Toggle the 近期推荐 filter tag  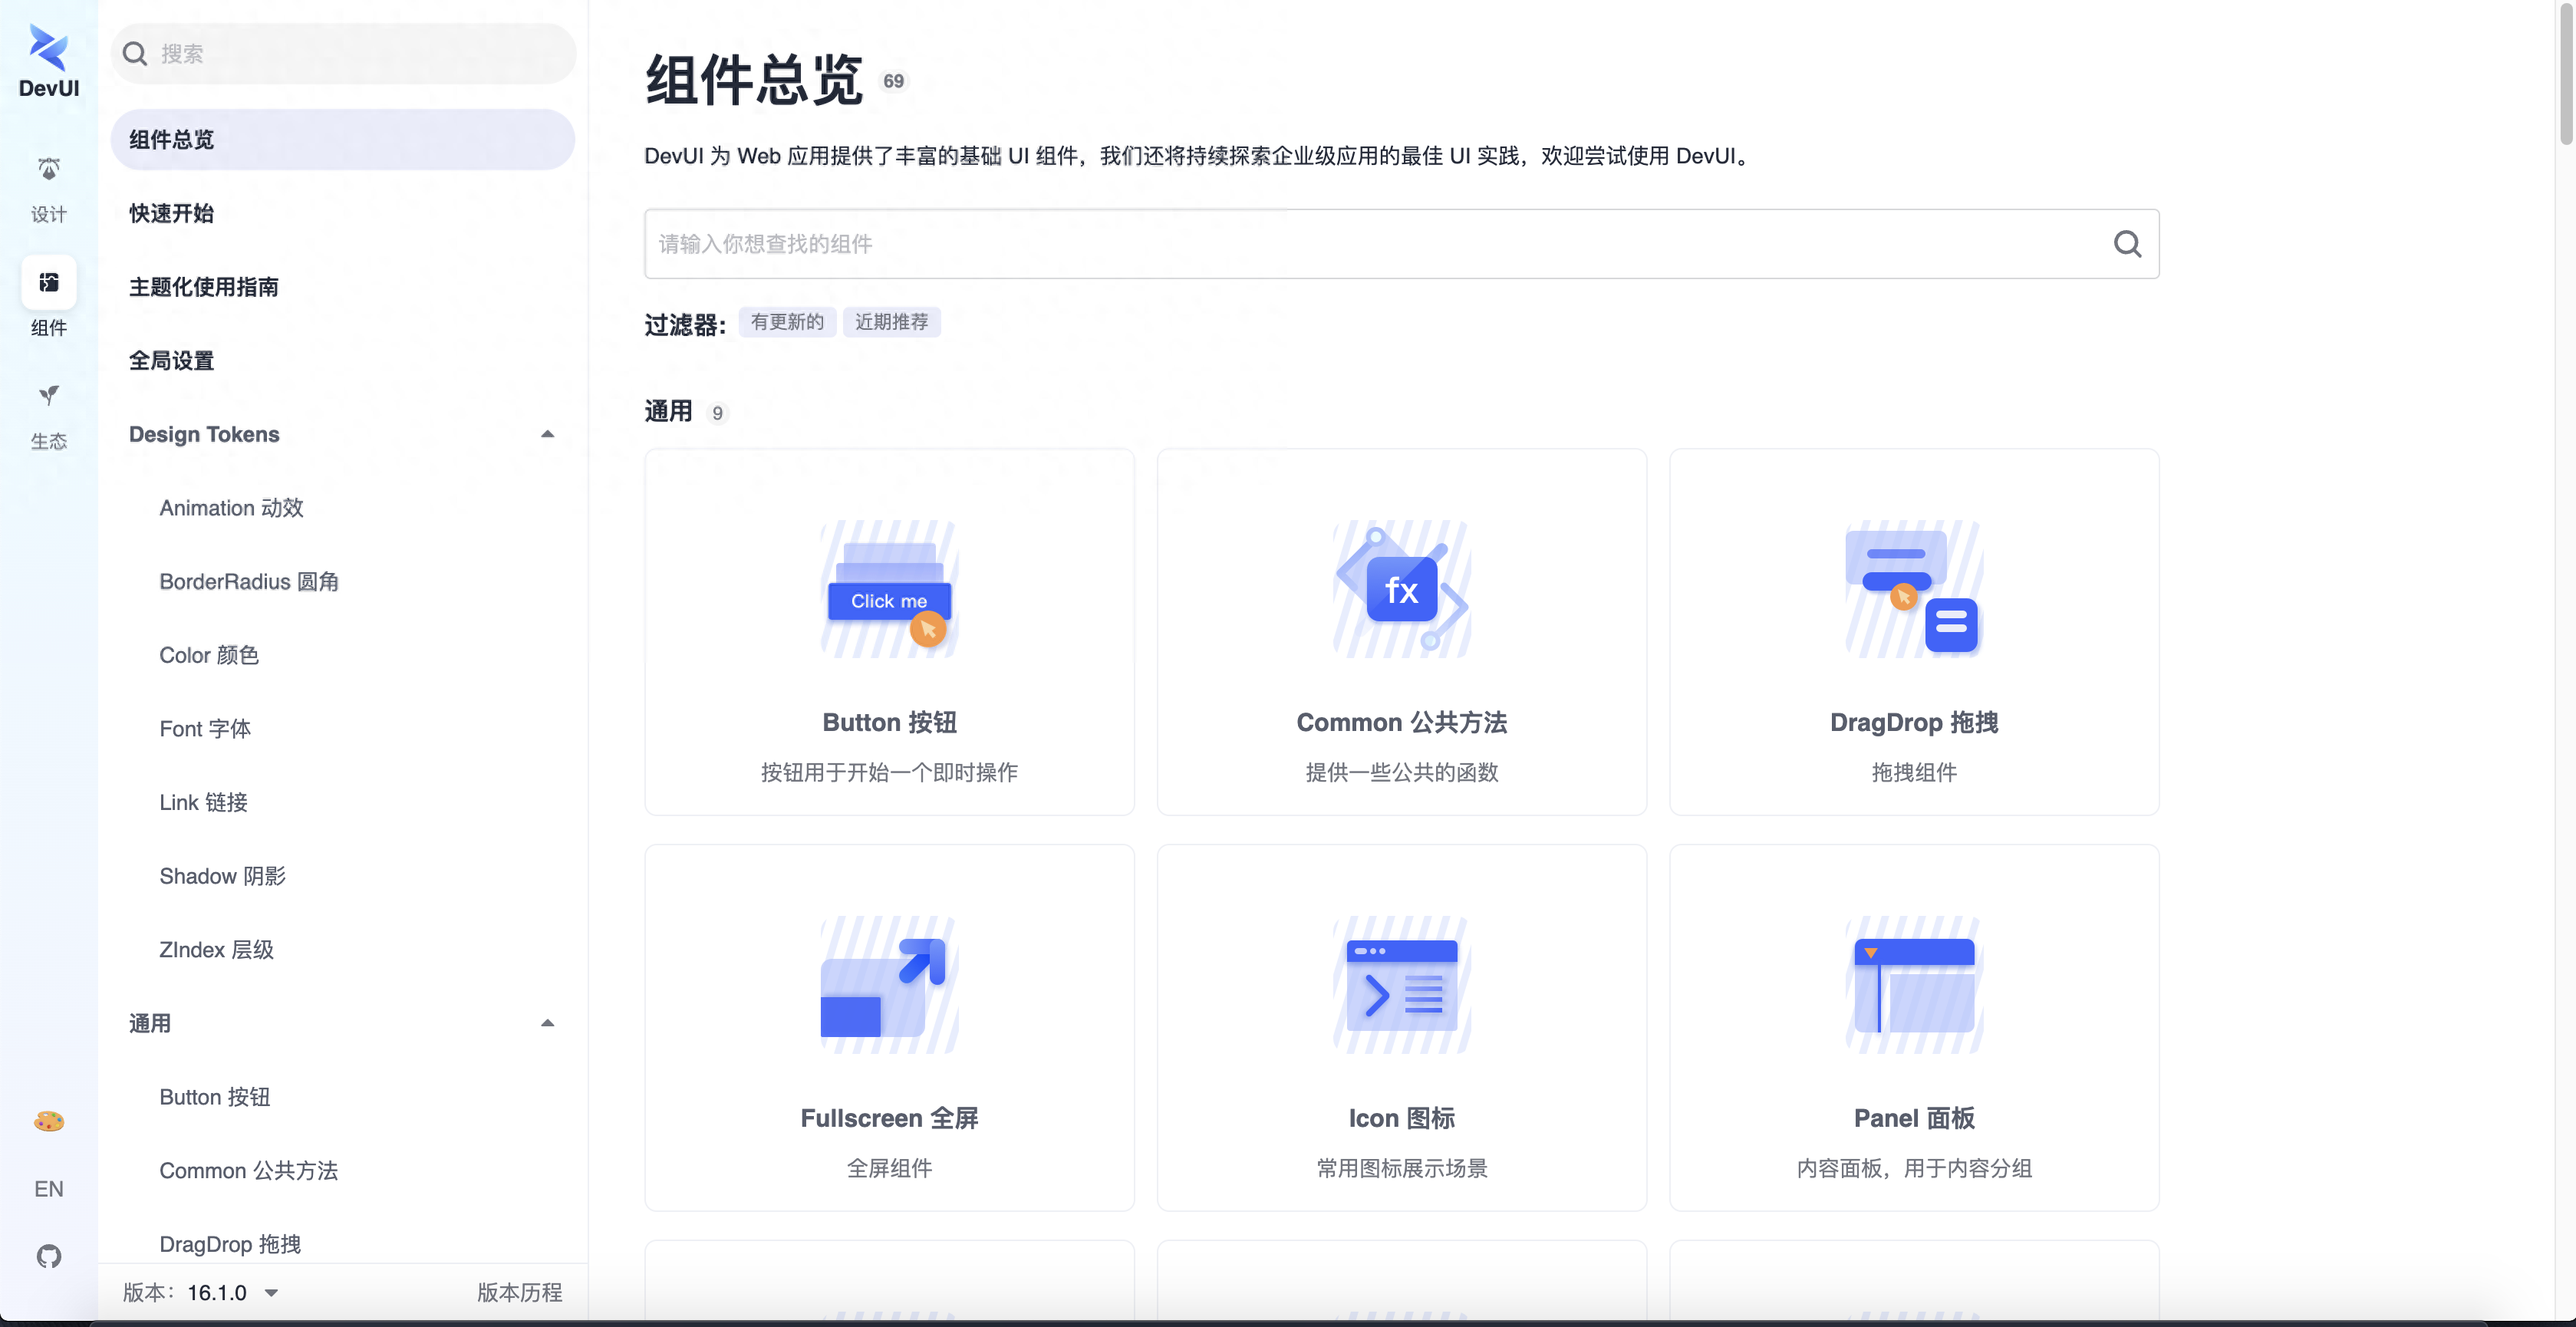coord(891,322)
